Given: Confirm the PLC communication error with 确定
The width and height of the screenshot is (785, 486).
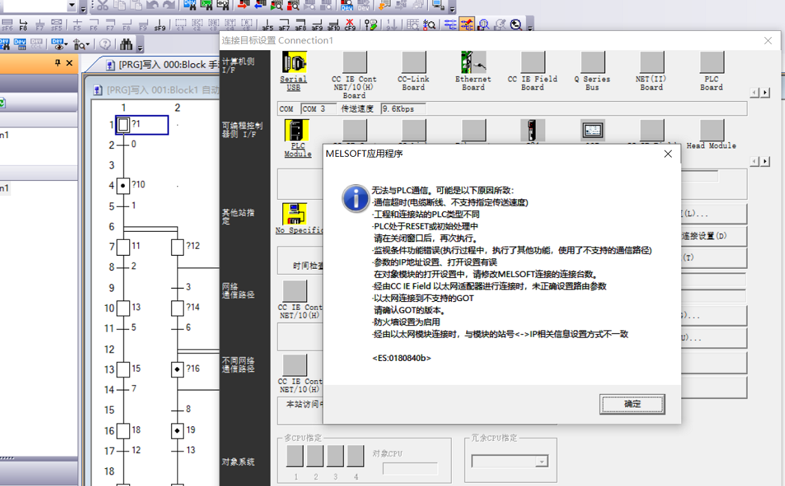Looking at the screenshot, I should (x=631, y=404).
